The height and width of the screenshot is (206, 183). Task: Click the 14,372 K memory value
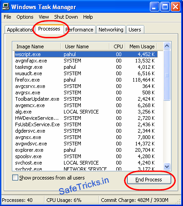coord(145,144)
